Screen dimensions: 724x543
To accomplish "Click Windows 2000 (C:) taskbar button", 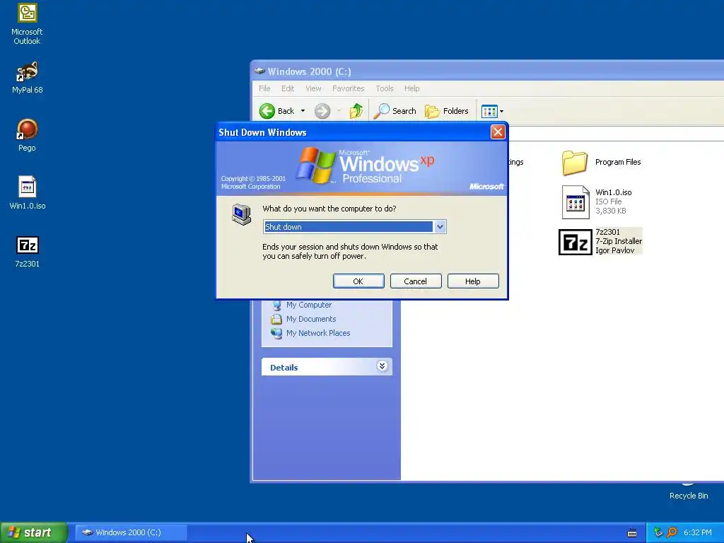I will click(x=131, y=532).
